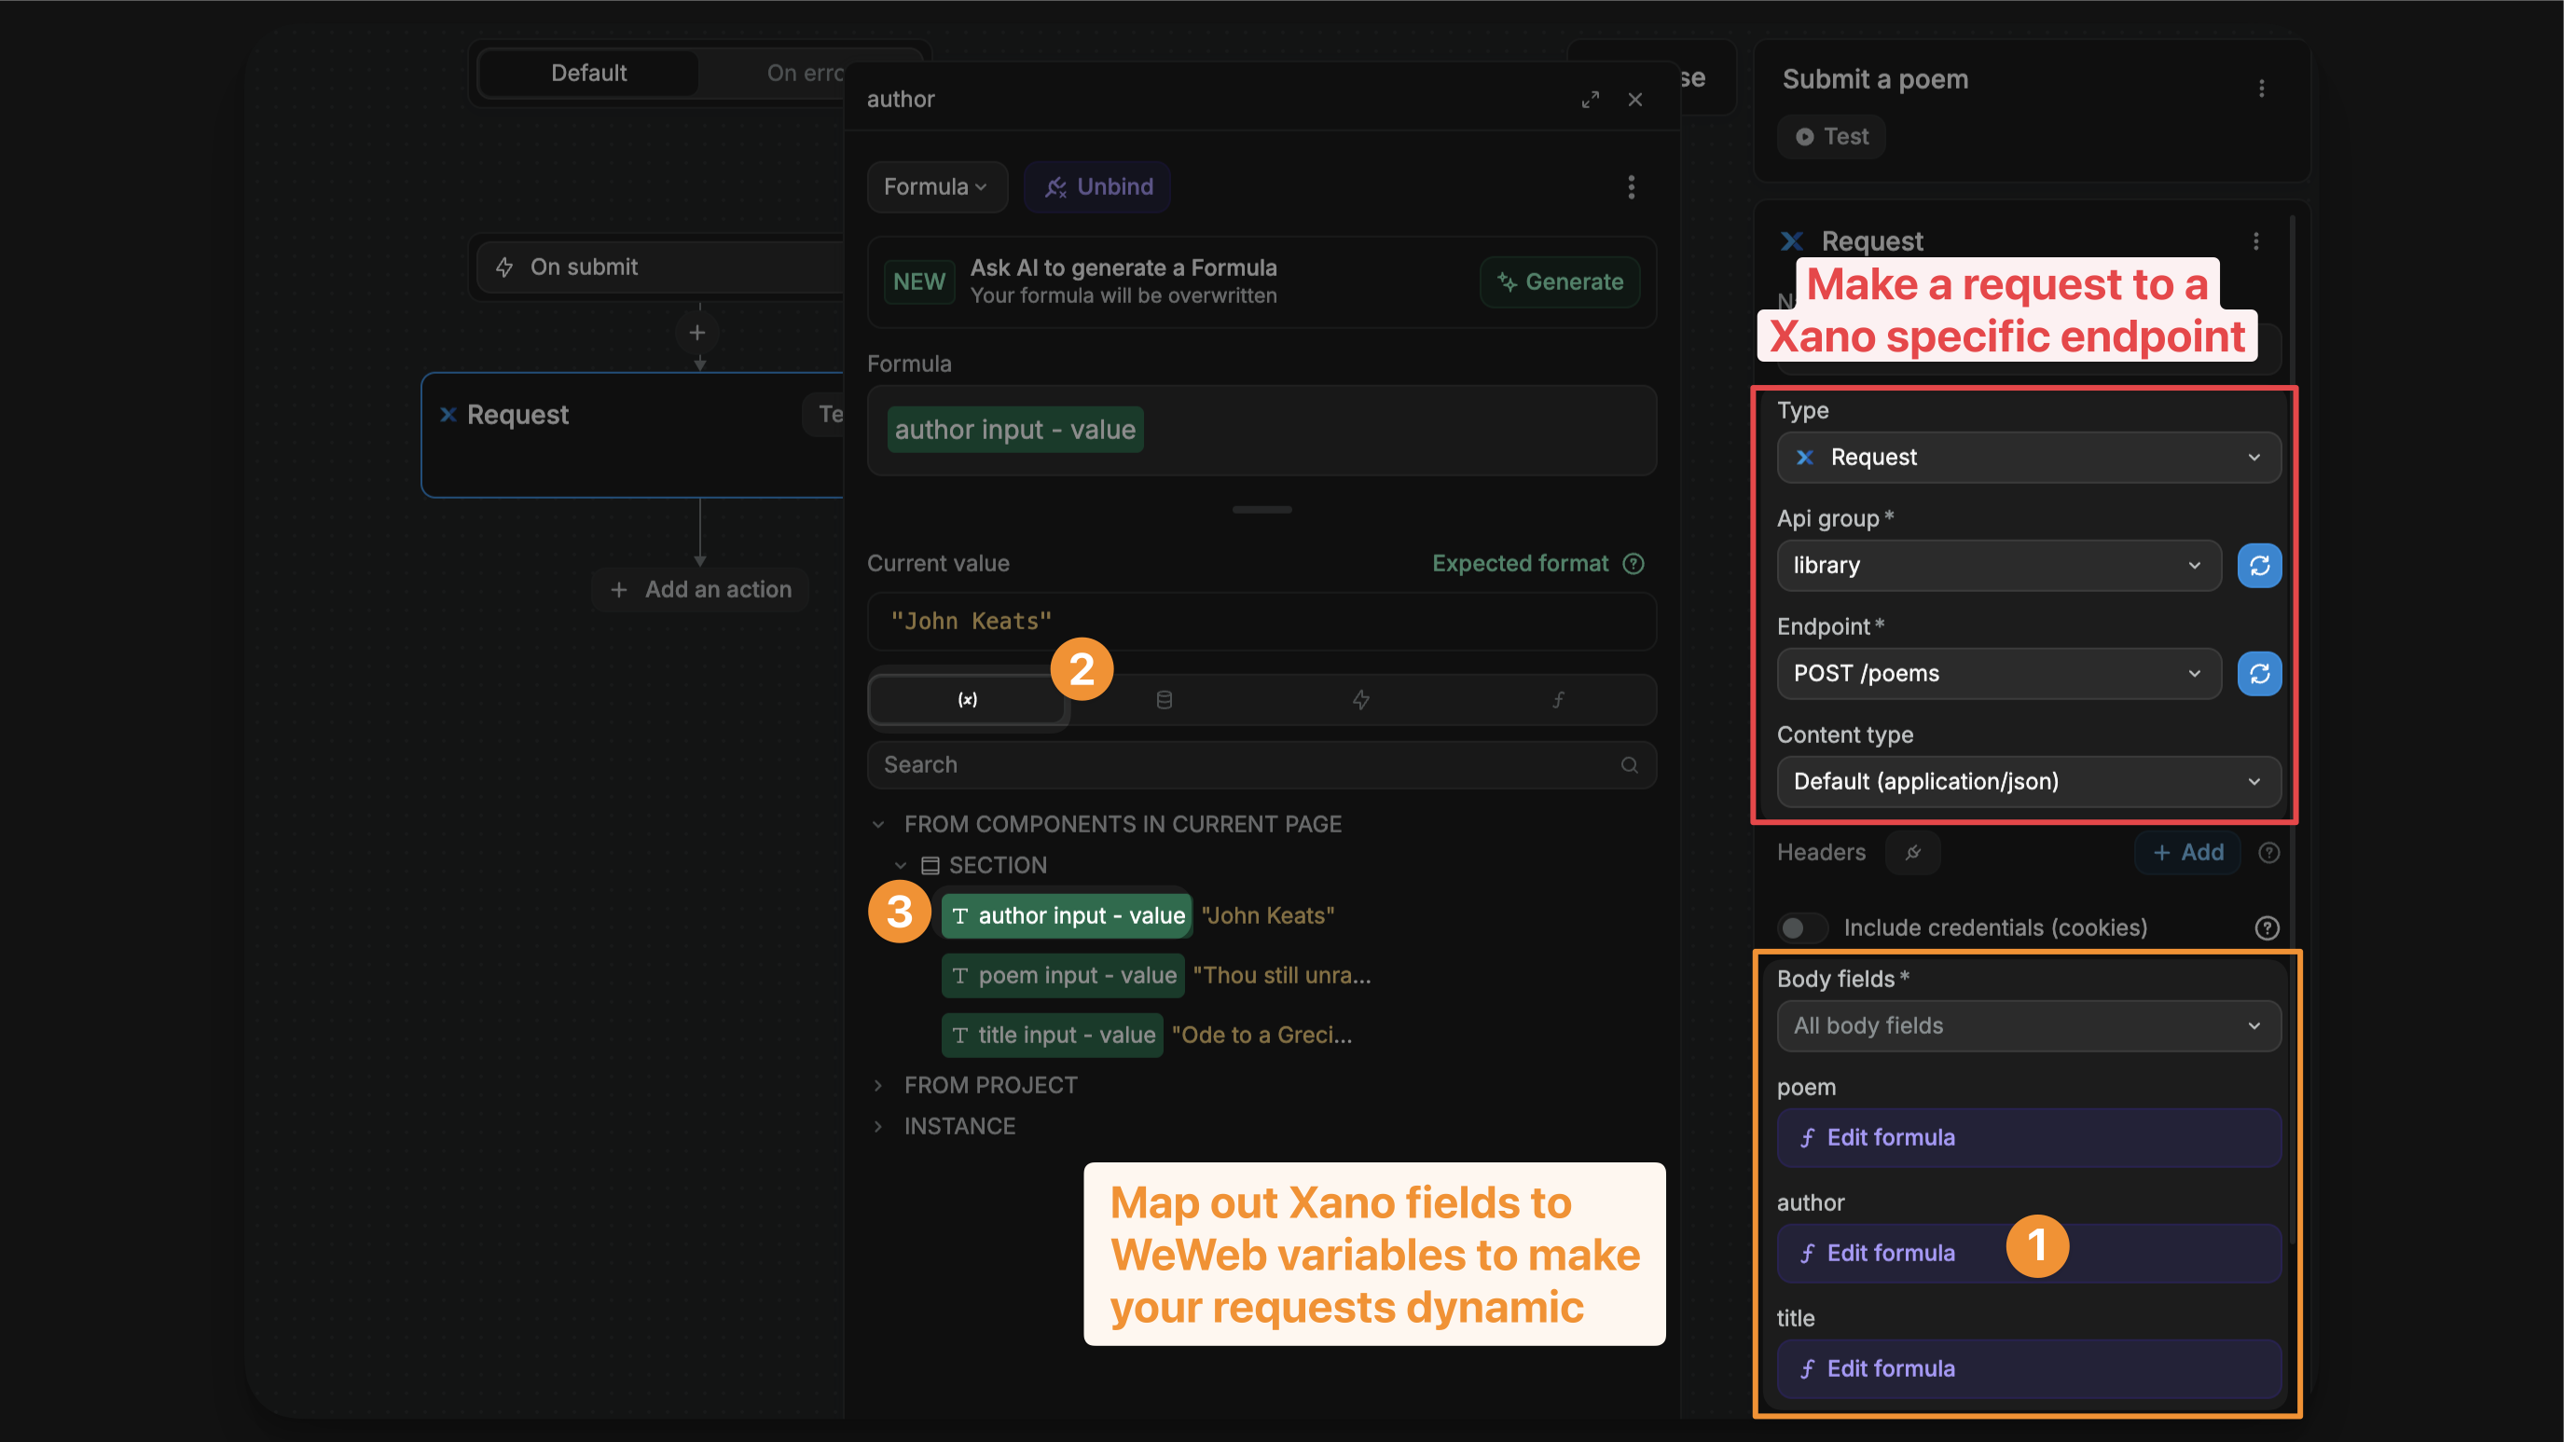2564x1442 pixels.
Task: Click the search magnifier in the variable picker
Action: [x=1630, y=764]
